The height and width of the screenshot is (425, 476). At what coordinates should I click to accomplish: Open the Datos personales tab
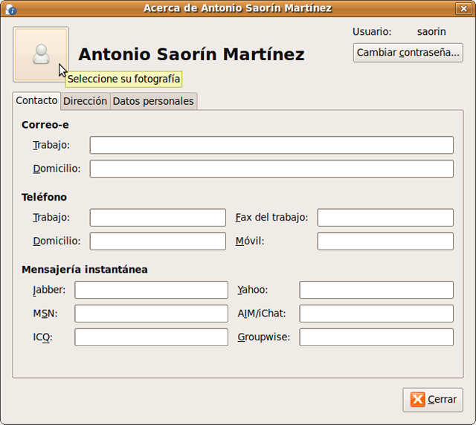pos(153,101)
